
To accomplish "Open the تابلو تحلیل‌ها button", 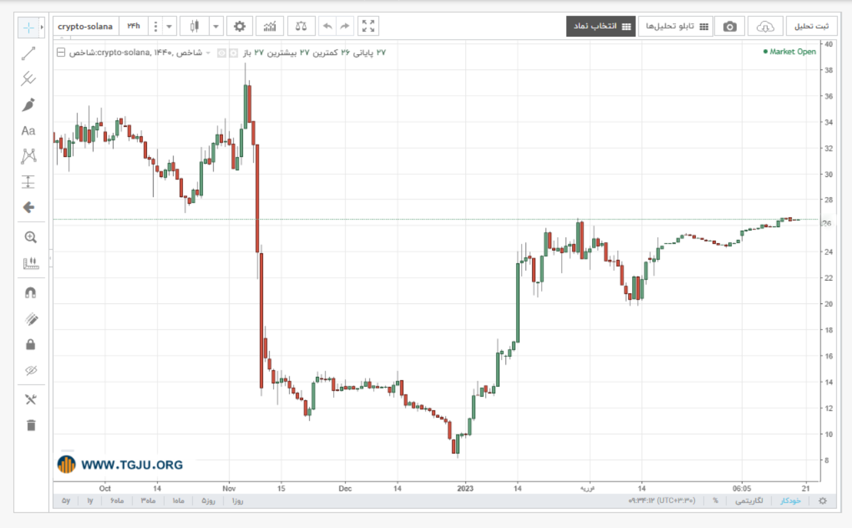I will click(676, 26).
